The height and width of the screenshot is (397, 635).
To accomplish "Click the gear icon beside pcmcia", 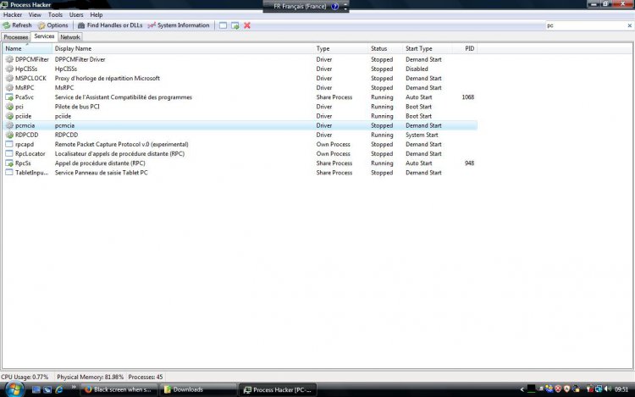I will tap(9, 125).
